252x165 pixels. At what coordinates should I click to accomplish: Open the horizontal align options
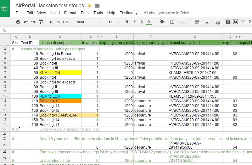[197, 22]
